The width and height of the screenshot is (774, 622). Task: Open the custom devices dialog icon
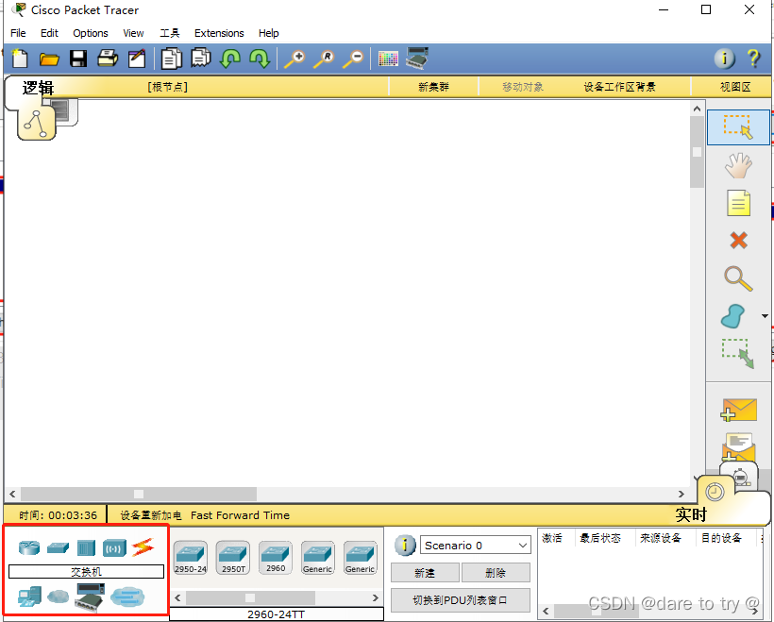point(417,59)
